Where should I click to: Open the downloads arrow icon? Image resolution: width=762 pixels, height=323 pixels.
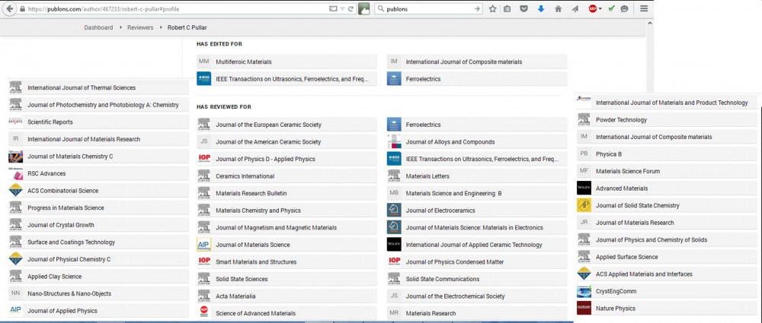541,9
